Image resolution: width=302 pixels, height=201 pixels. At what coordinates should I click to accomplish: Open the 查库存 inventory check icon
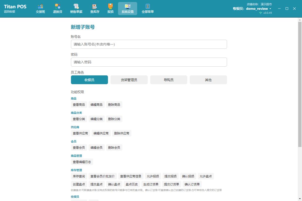tap(95, 9)
